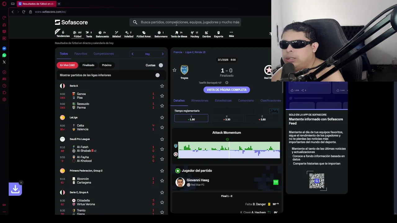Select the Baloncesto sport category
Screen dimensions: 397x223
[x=102, y=34]
